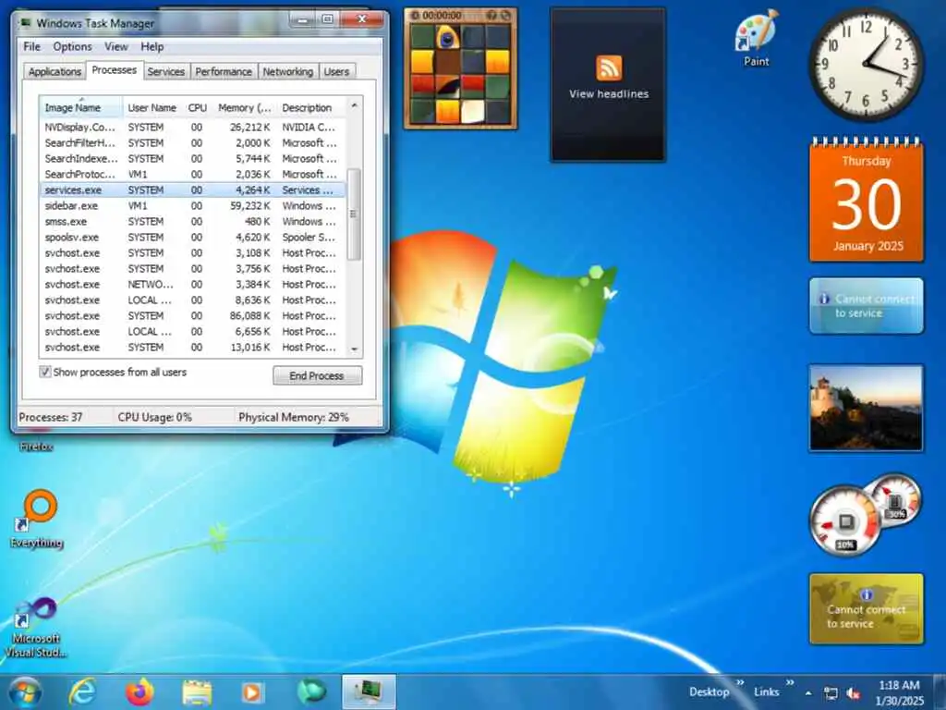Open the View menu
The width and height of the screenshot is (946, 710).
115,46
